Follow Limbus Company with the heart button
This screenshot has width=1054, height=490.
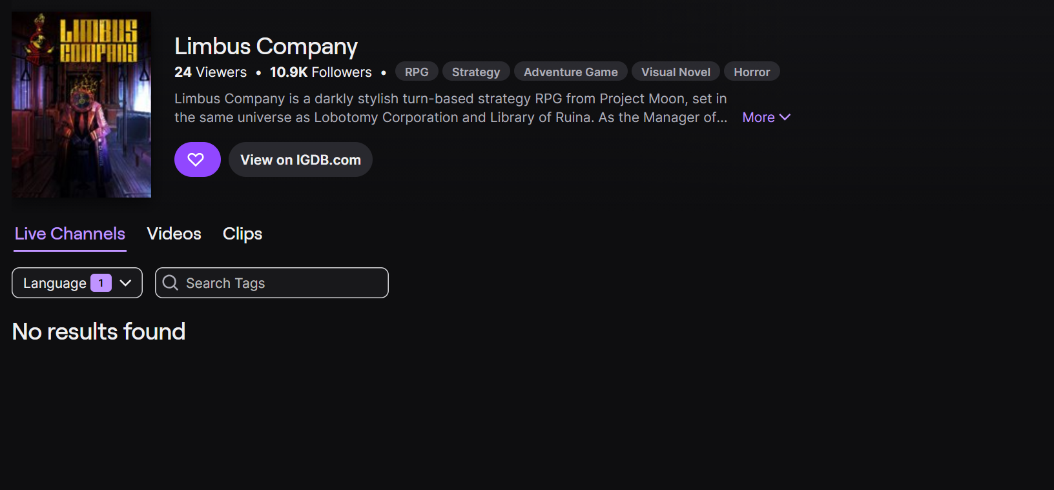[x=197, y=159]
